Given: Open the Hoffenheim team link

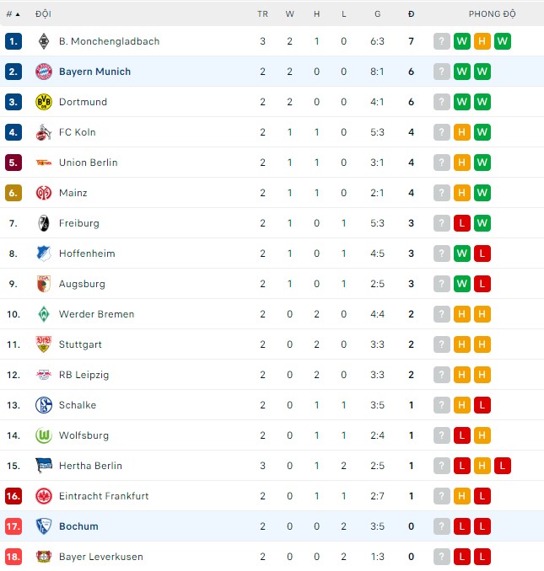Looking at the screenshot, I should click(x=87, y=253).
